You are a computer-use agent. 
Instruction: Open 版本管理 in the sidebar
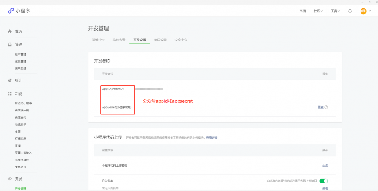pyautogui.click(x=20, y=54)
